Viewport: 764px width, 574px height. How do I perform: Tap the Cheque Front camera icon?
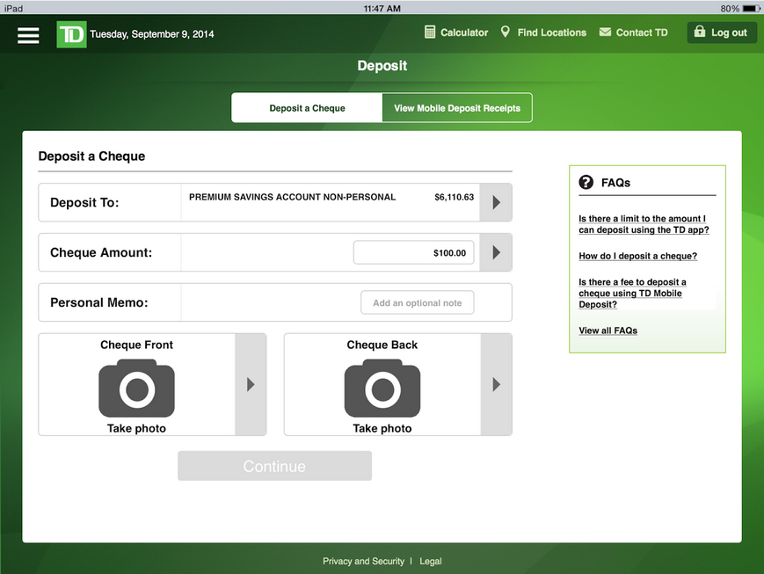[136, 389]
